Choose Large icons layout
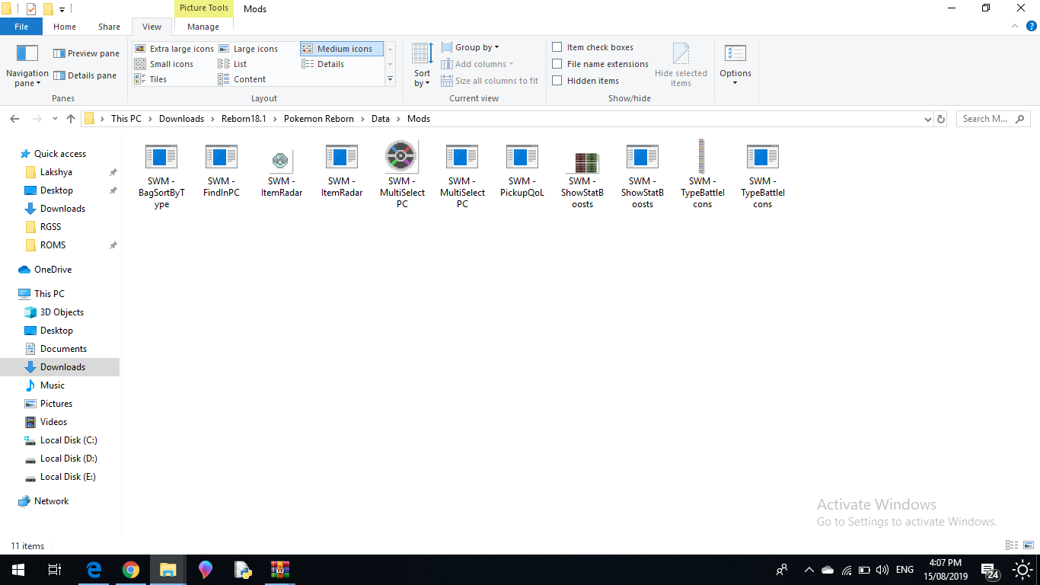The image size is (1040, 585). coord(248,49)
